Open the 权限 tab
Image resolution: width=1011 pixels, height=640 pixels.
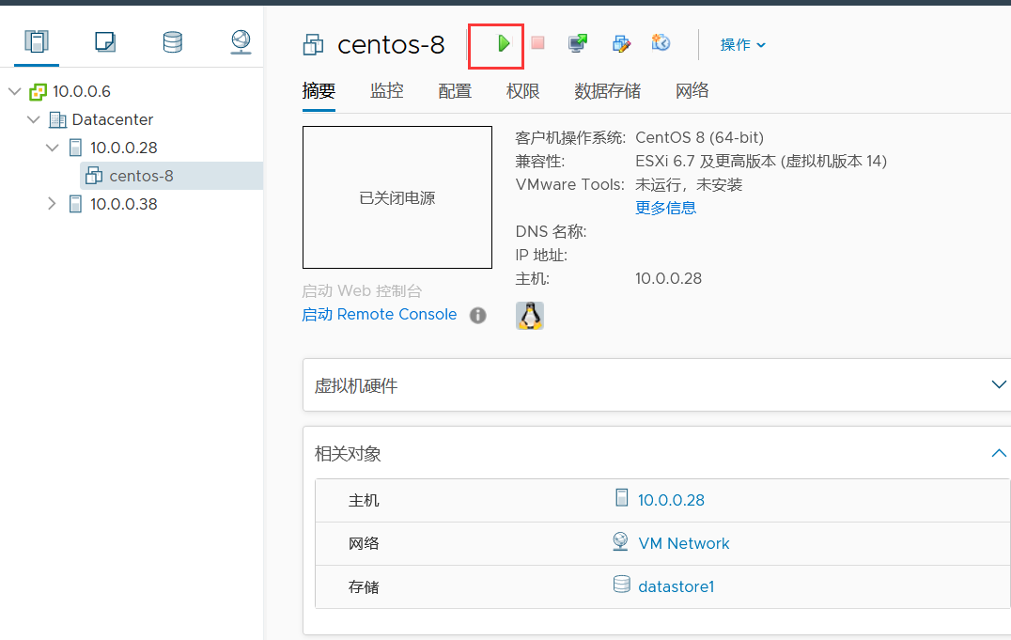pos(523,91)
